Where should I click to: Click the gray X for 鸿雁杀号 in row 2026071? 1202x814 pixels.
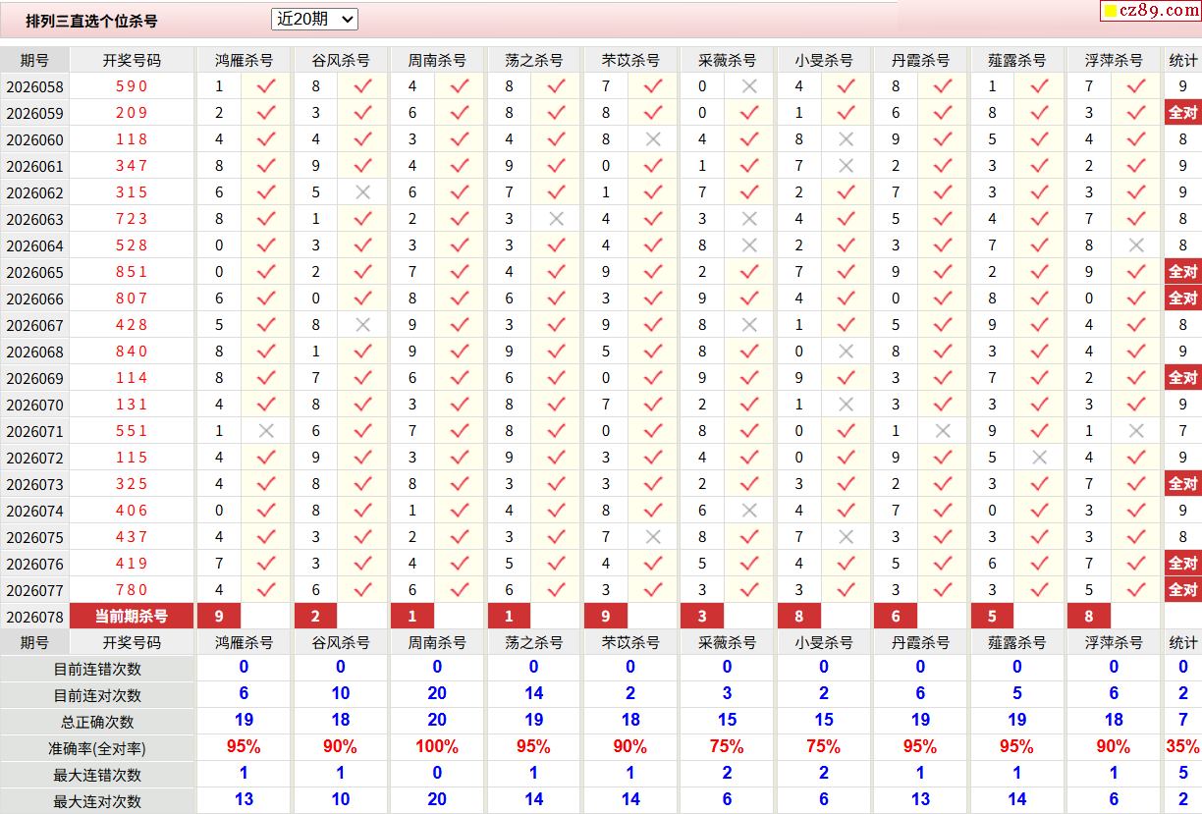266,431
